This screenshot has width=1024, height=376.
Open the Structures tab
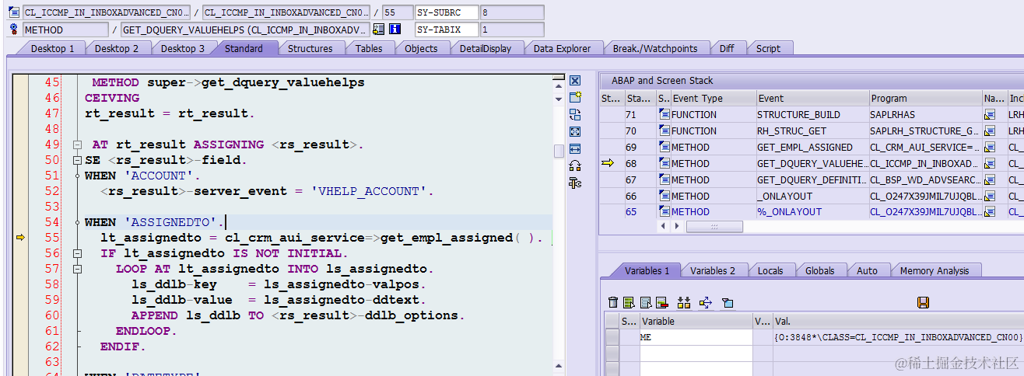pos(310,48)
